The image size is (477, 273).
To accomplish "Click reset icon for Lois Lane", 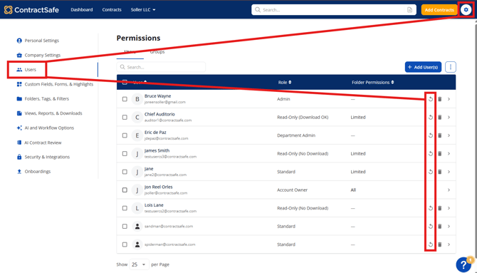I will 431,208.
